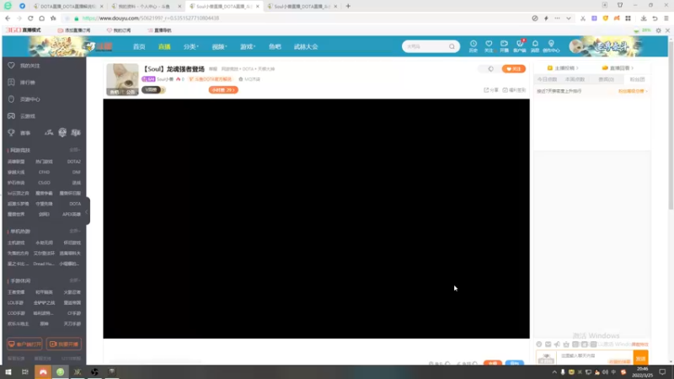Expand the 分类 dropdown in navigation
The image size is (674, 379).
pyautogui.click(x=191, y=46)
